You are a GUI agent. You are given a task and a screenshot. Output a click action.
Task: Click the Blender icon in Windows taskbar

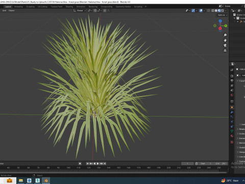pyautogui.click(x=46, y=180)
